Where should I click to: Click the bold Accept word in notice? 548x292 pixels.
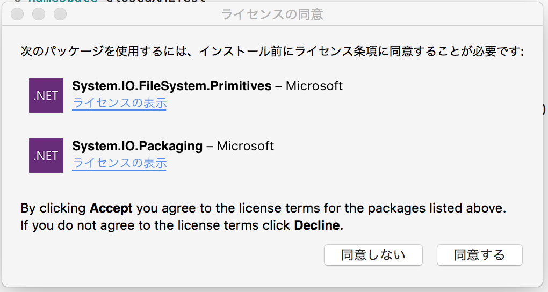[111, 208]
